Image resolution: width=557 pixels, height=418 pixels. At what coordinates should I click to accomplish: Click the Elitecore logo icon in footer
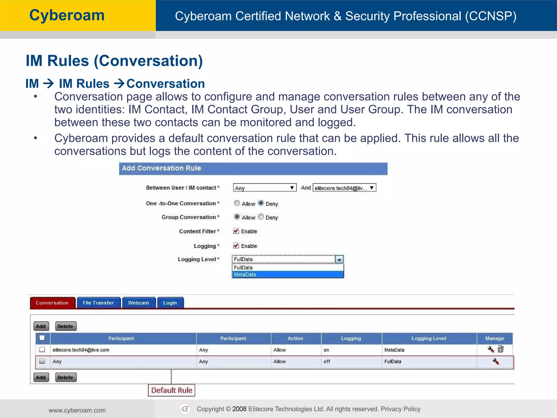[185, 409]
